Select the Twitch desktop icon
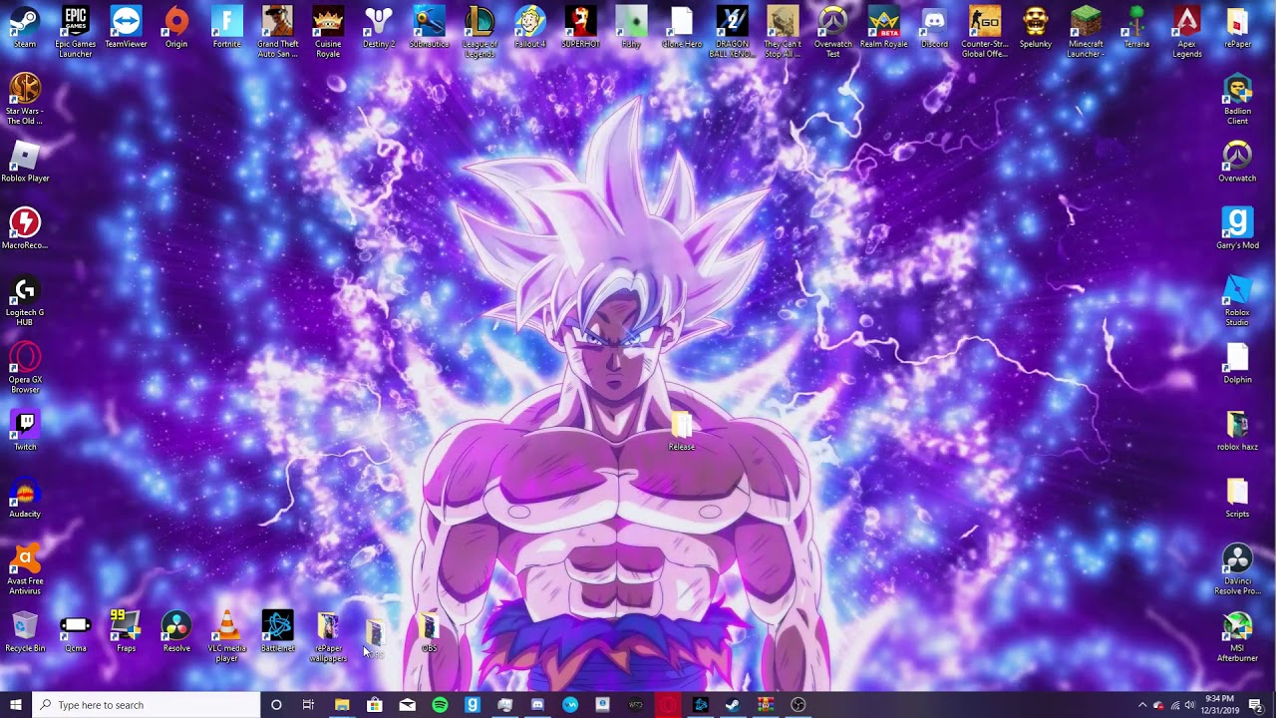This screenshot has width=1276, height=718. tap(25, 430)
